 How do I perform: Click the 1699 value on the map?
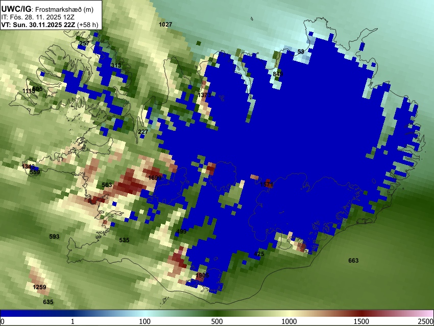click(x=155, y=177)
